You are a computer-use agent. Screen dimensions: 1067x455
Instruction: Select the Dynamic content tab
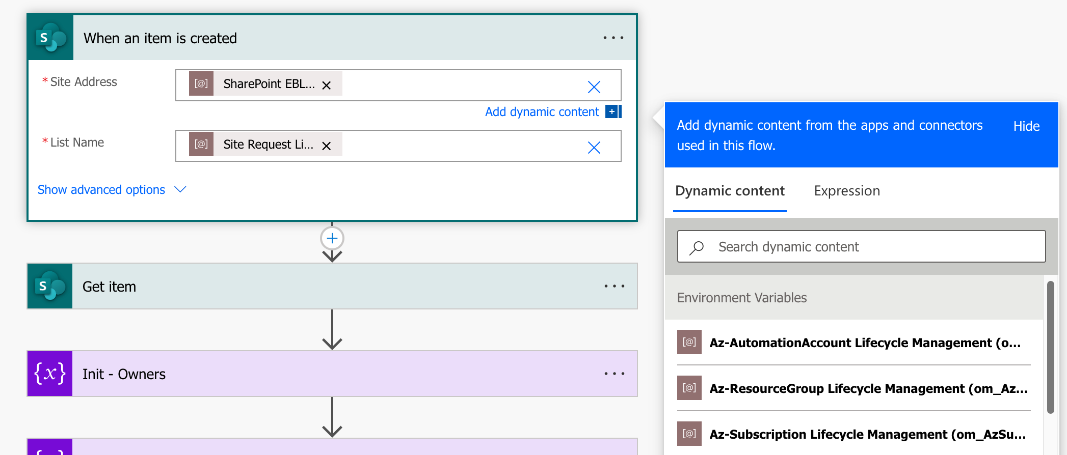pyautogui.click(x=730, y=191)
